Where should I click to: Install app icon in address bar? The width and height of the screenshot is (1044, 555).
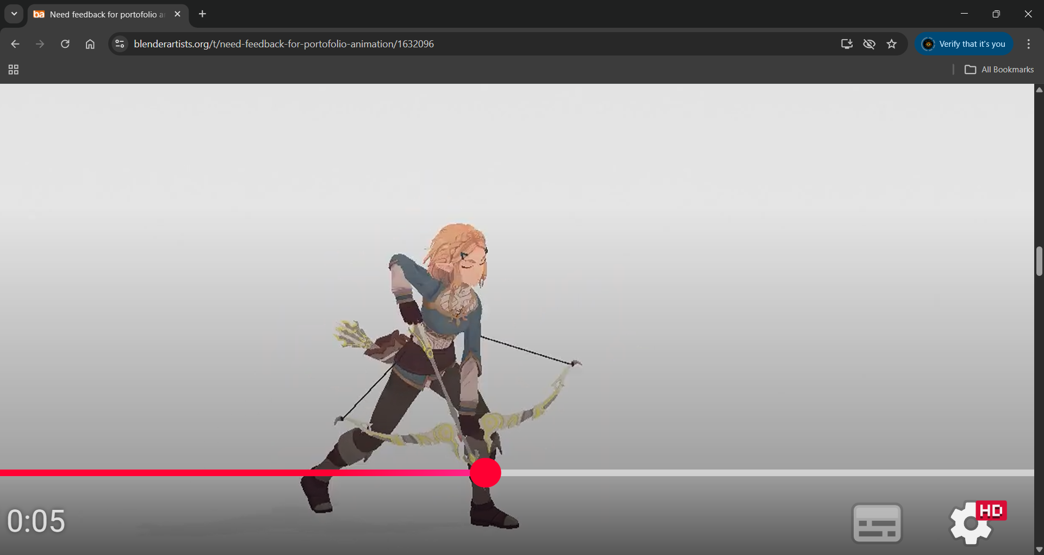[x=847, y=44]
